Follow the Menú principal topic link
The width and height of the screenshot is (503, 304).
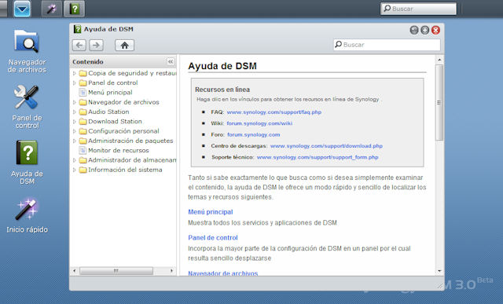click(211, 212)
